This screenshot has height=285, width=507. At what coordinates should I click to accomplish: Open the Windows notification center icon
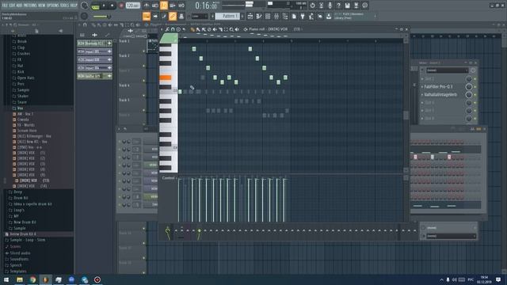pyautogui.click(x=498, y=279)
